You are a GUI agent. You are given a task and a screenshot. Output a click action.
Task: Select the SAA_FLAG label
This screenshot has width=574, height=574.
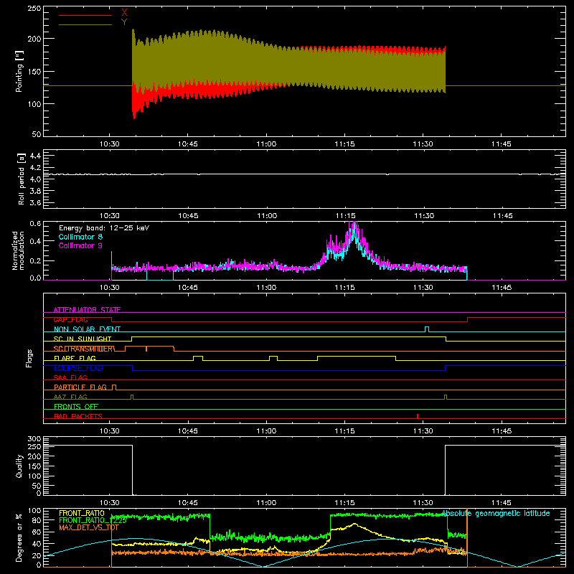coord(70,377)
